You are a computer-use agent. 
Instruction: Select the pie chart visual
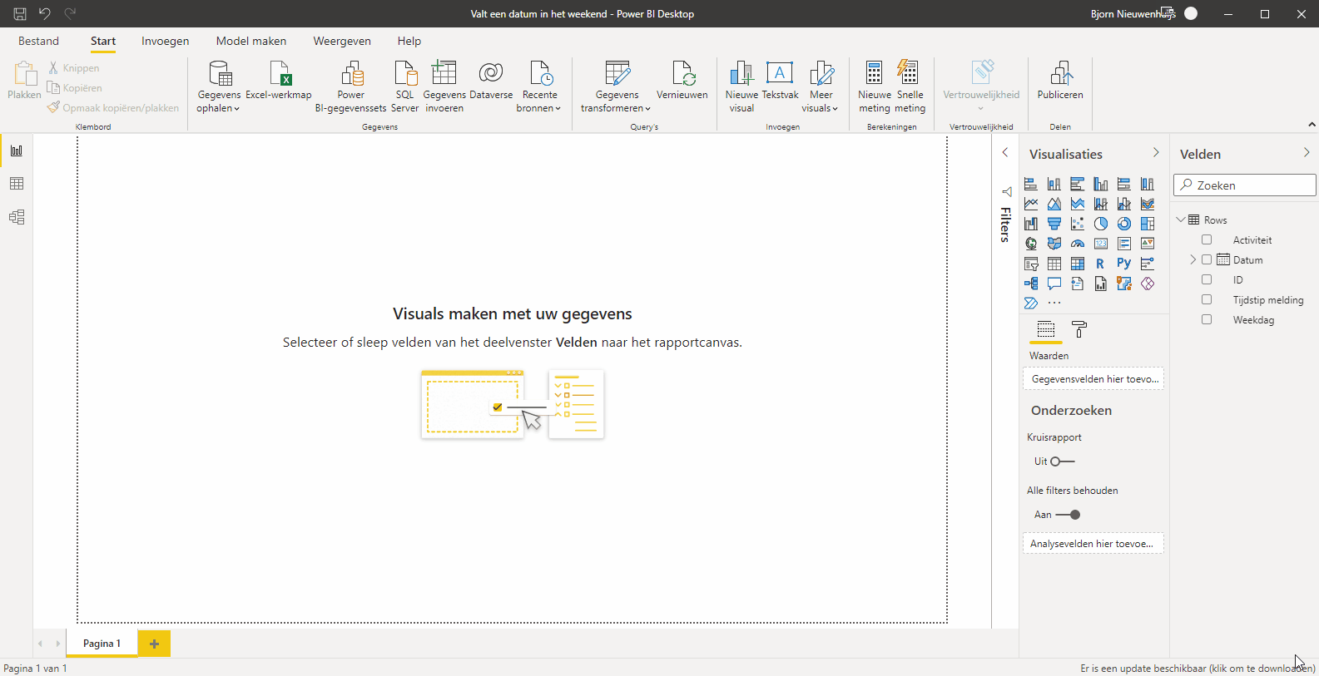pos(1101,224)
